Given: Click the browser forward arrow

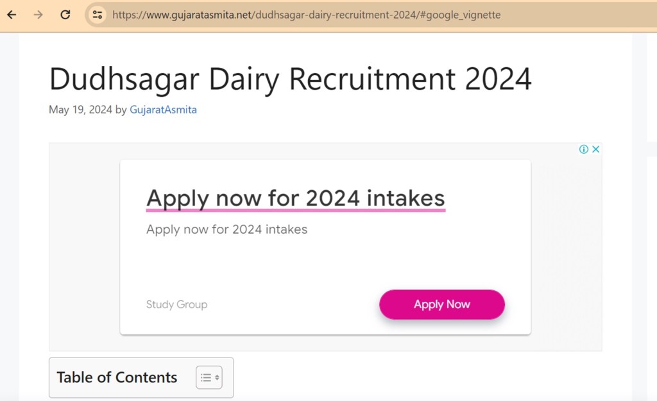Looking at the screenshot, I should [38, 14].
